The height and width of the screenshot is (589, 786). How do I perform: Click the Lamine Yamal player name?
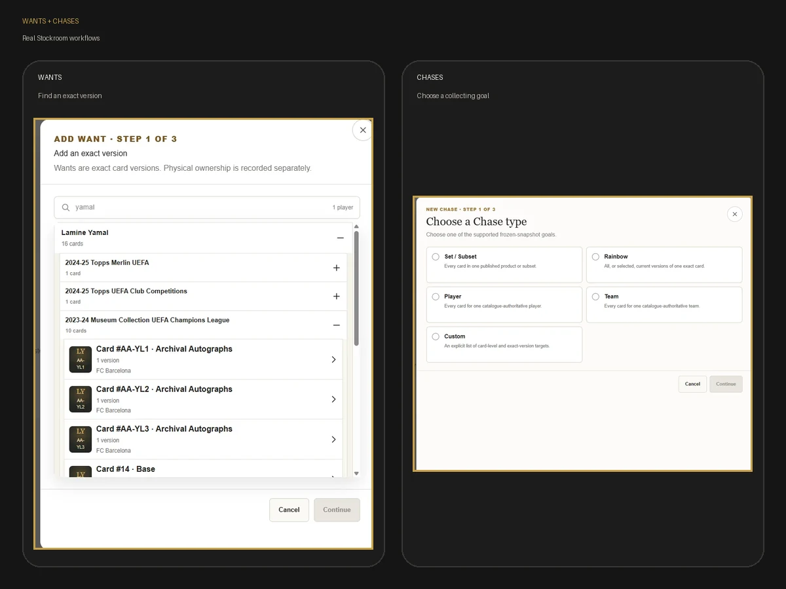(x=85, y=232)
